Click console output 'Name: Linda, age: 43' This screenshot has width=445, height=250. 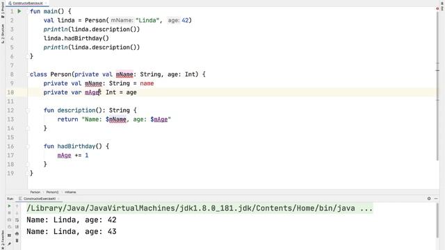72,231
